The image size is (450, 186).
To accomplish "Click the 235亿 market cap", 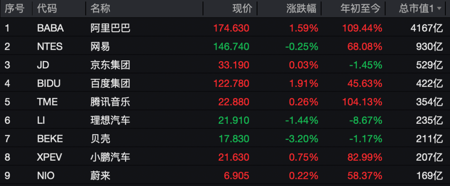I will [429, 120].
